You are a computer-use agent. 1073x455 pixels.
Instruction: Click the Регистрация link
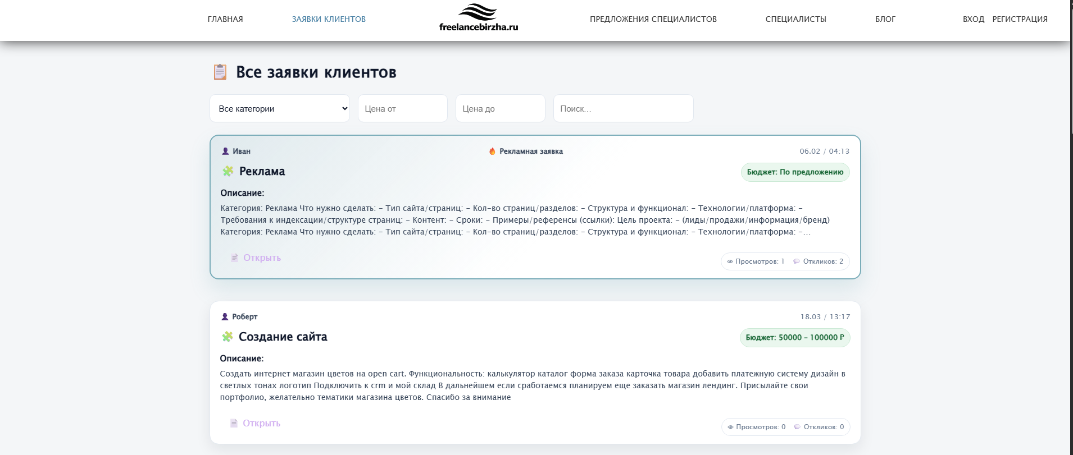tap(1020, 19)
